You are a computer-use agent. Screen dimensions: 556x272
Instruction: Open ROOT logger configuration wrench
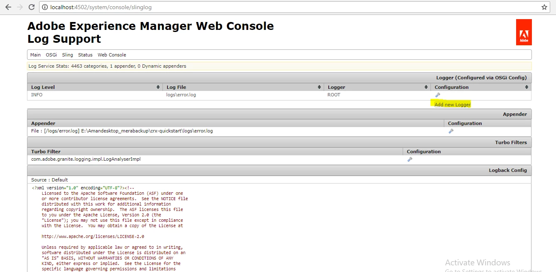point(437,95)
